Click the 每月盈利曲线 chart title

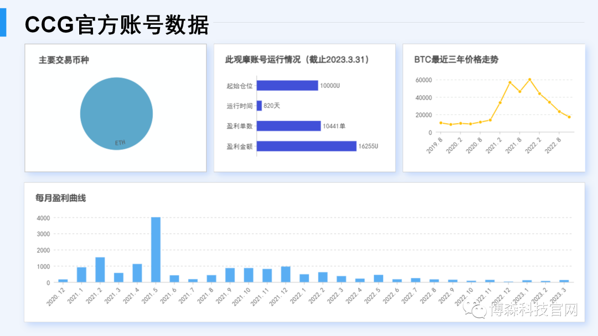61,198
